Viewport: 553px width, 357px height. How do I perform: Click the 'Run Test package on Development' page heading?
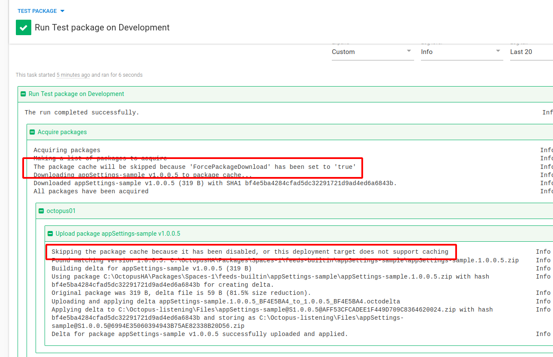pyautogui.click(x=102, y=27)
